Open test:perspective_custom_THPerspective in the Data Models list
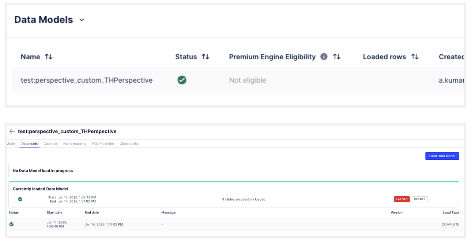Viewport: 471px width, 242px height. coord(87,80)
